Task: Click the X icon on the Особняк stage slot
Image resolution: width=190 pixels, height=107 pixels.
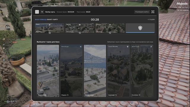Action: 110,25
